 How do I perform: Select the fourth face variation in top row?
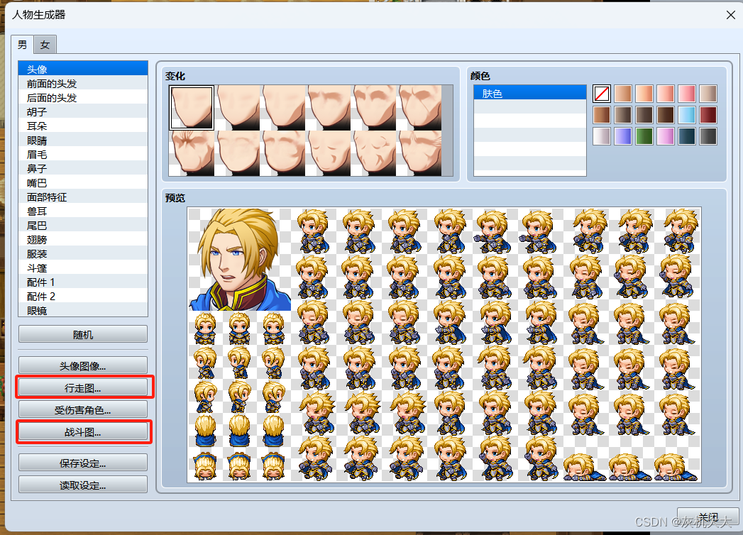[328, 108]
